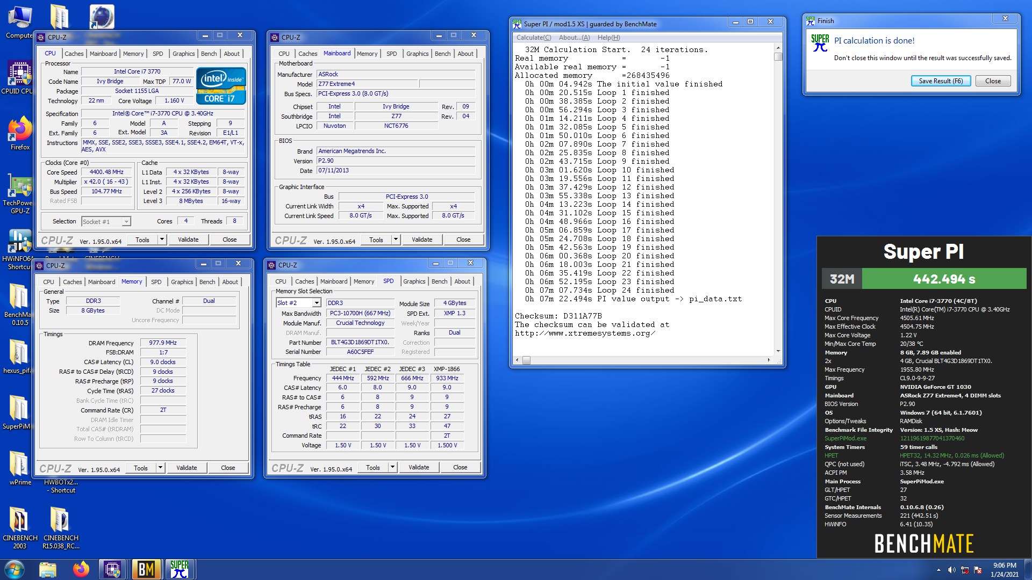Switch to Caches tab in CPU window
The width and height of the screenshot is (1032, 580).
(x=74, y=54)
